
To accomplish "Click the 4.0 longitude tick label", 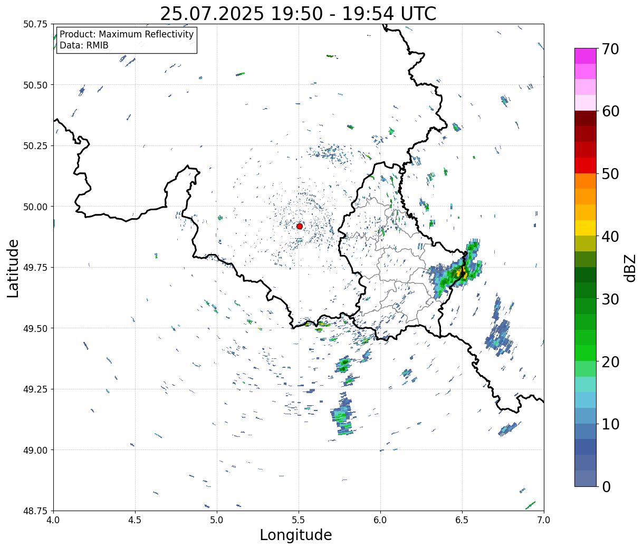I will click(53, 520).
